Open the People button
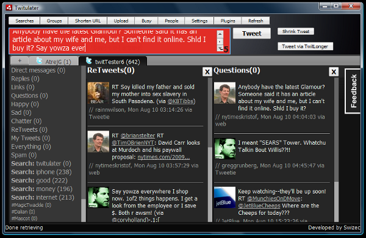 click(171, 21)
